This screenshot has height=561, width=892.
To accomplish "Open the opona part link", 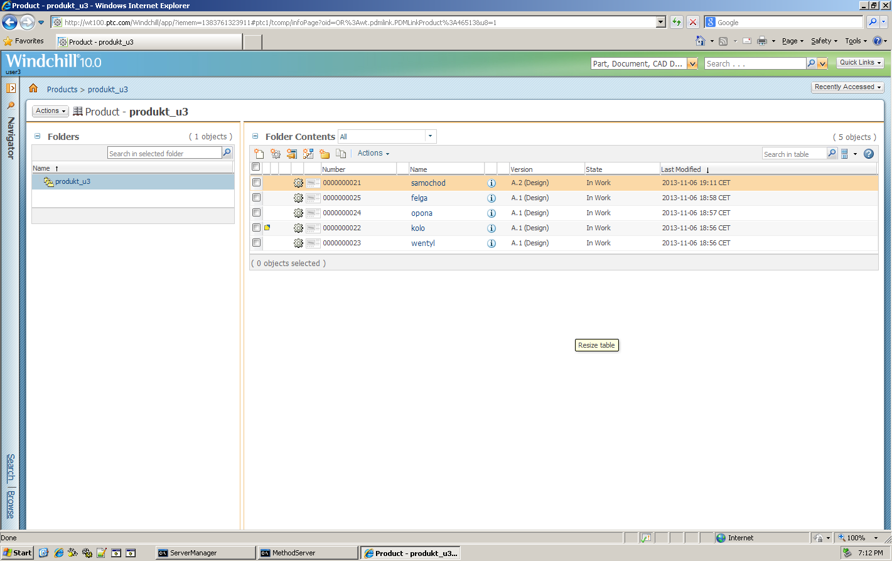I will point(422,213).
